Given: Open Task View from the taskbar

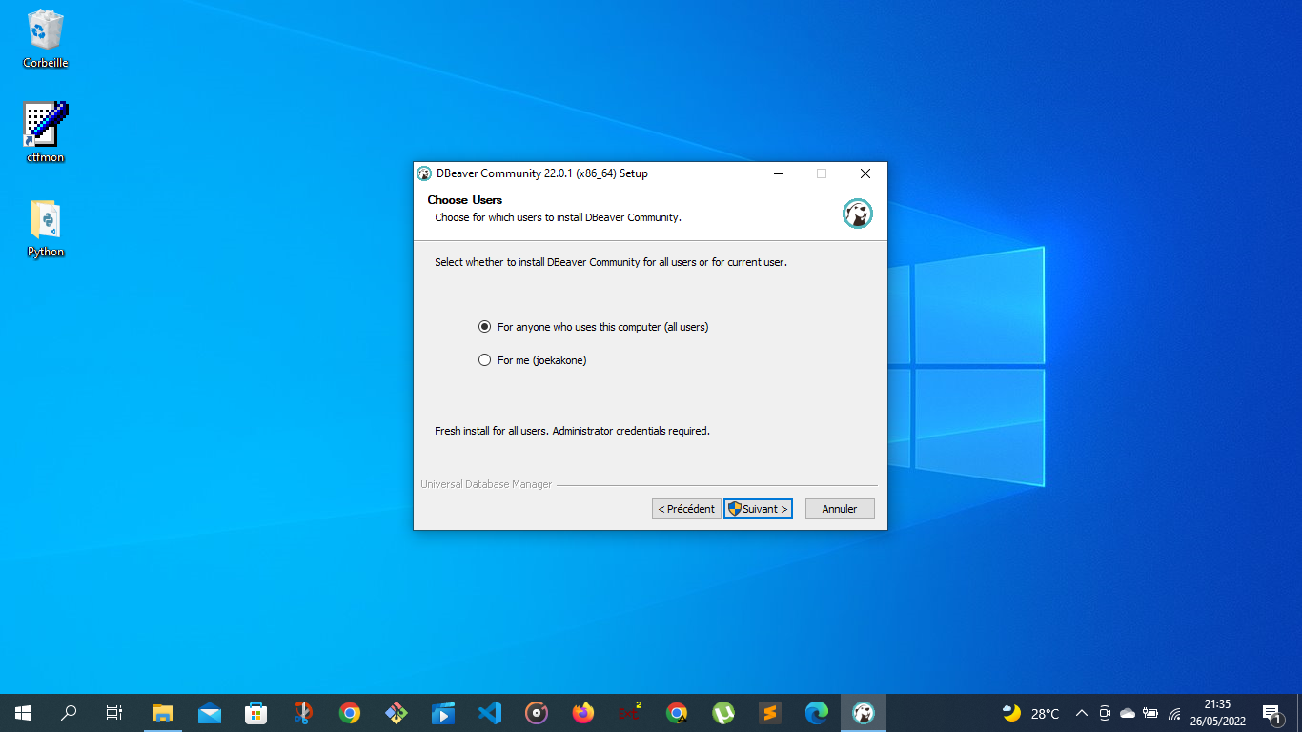Looking at the screenshot, I should coord(114,713).
